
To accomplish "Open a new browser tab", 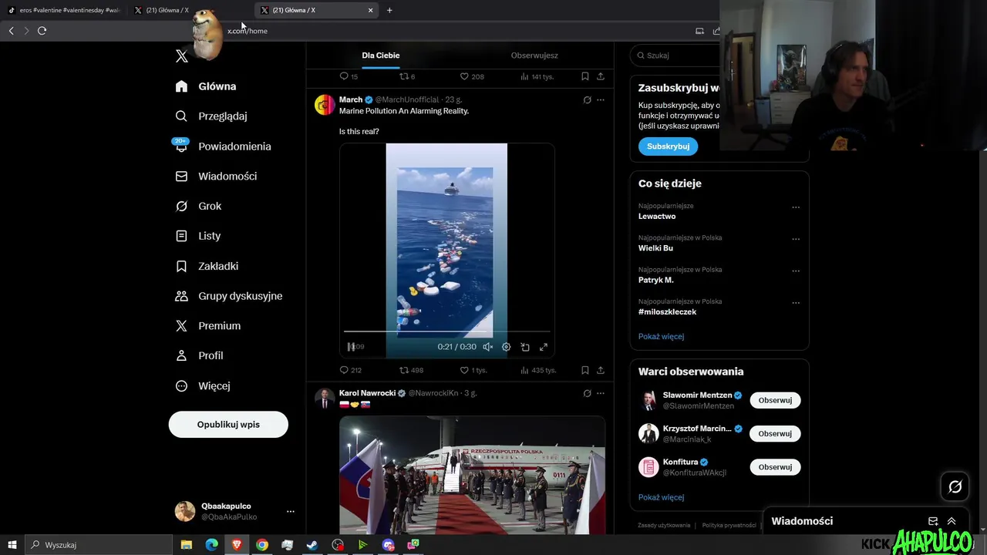I will [389, 10].
